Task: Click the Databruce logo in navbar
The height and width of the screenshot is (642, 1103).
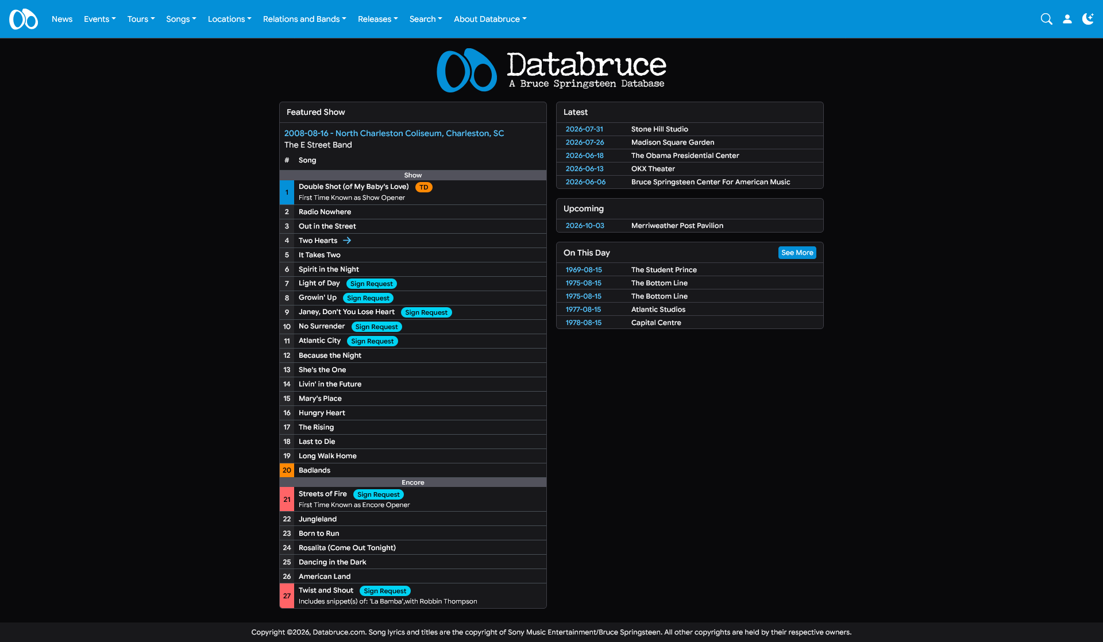Action: (24, 19)
